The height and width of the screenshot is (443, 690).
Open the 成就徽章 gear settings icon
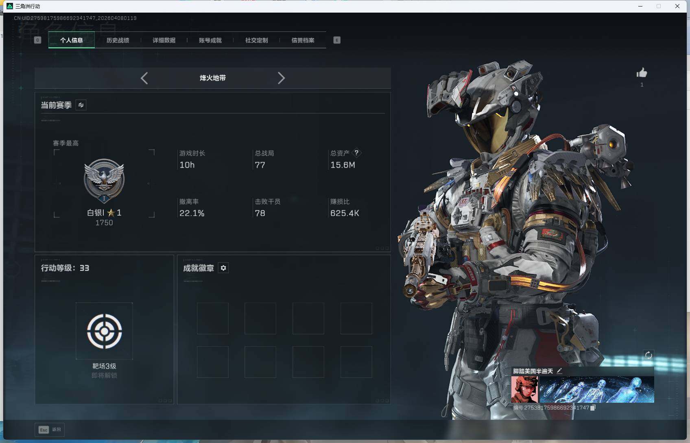pos(223,268)
